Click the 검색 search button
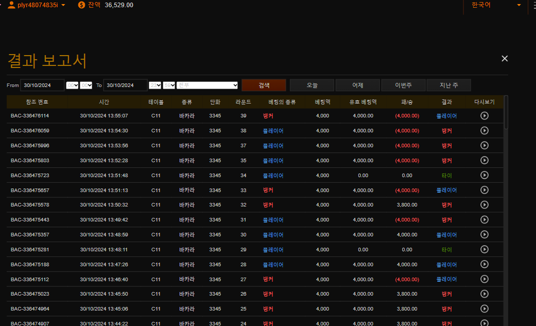Screen dimensions: 536x326 tap(264, 85)
